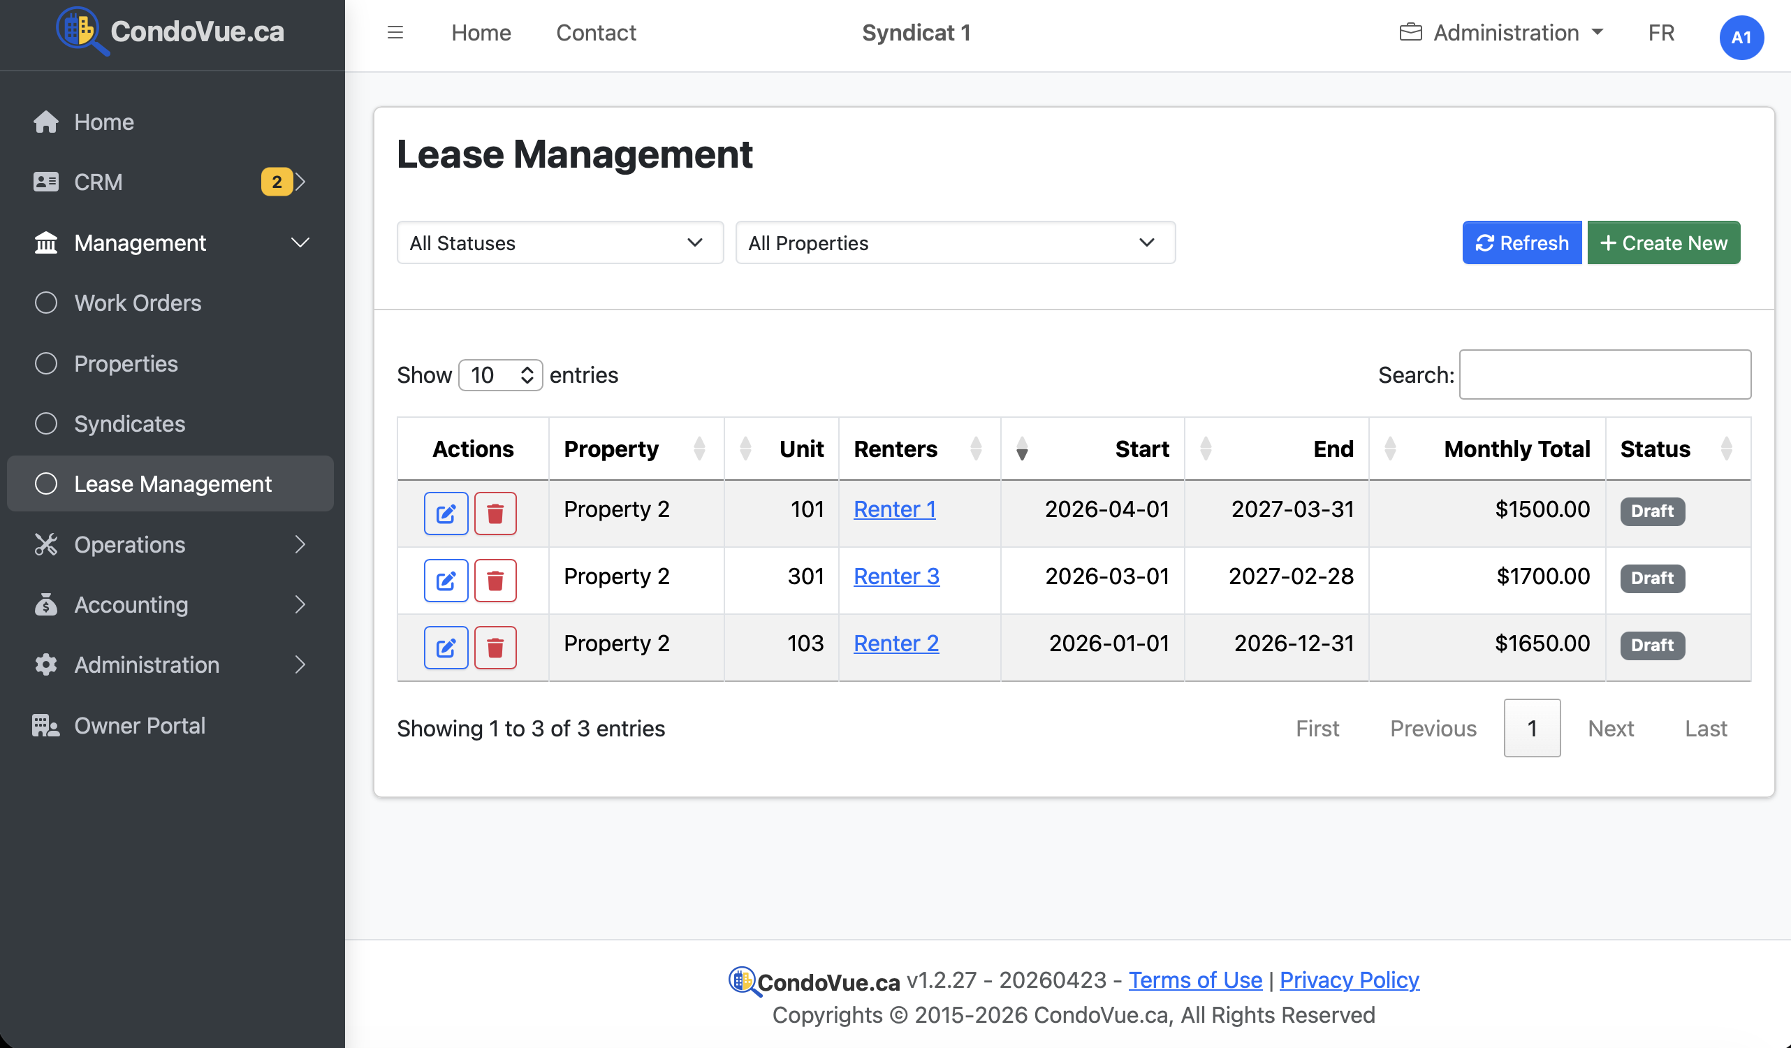
Task: Edit the lease for unit 103
Action: pos(446,647)
